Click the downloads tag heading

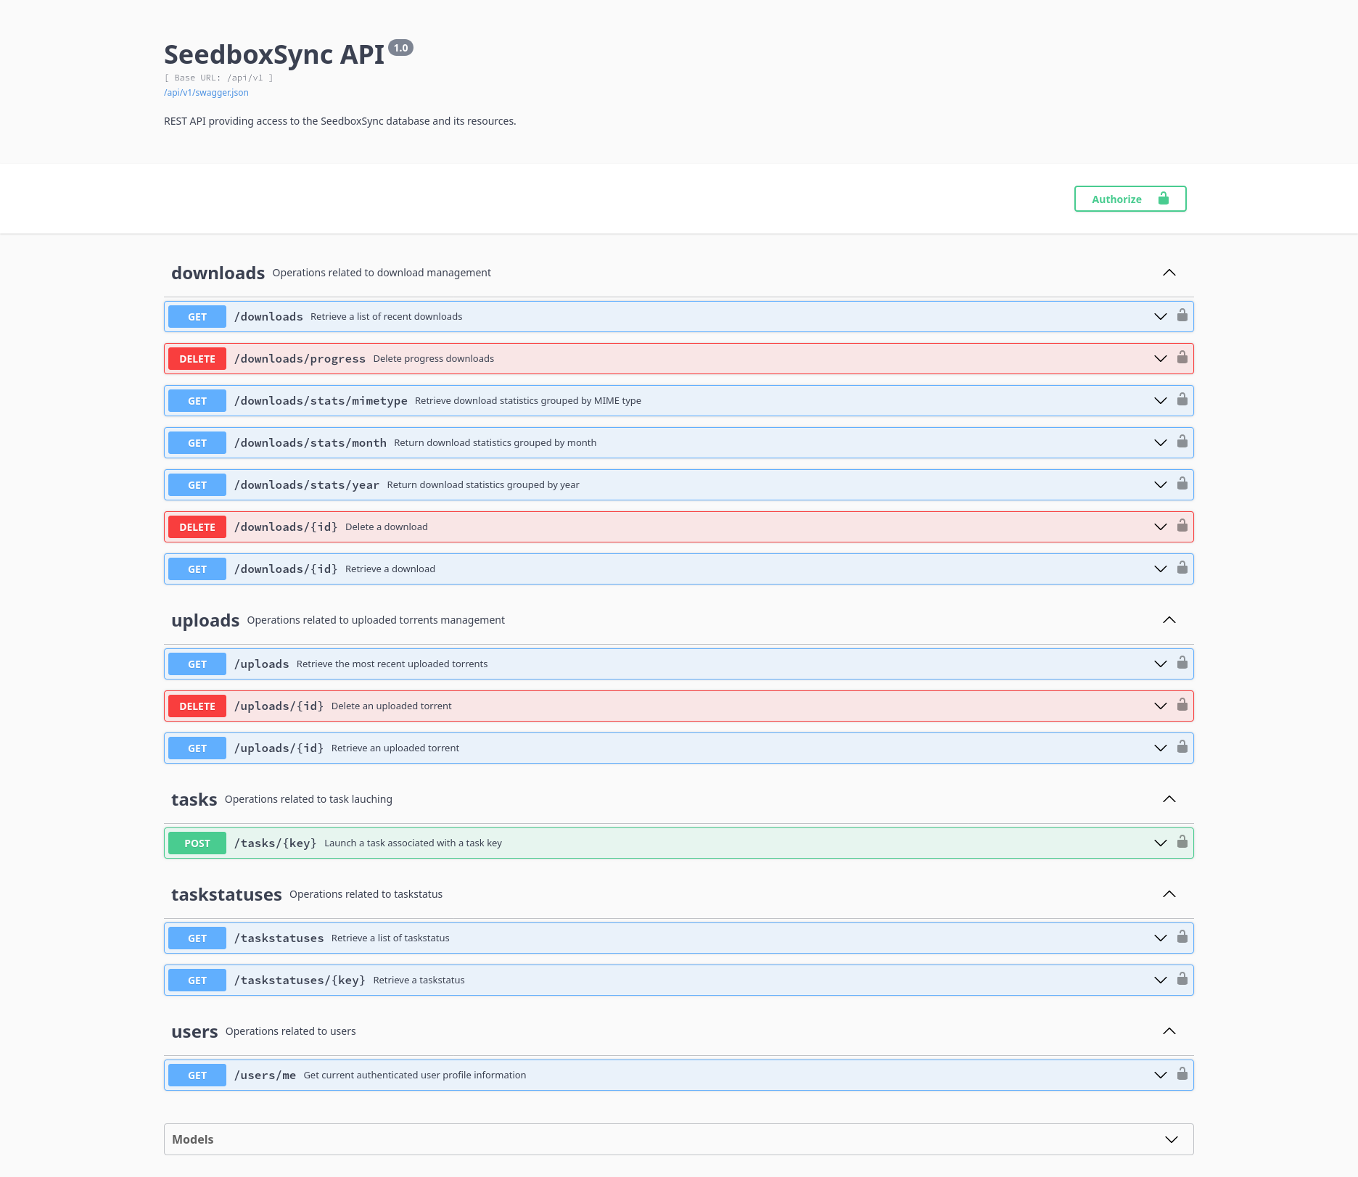[x=218, y=273]
